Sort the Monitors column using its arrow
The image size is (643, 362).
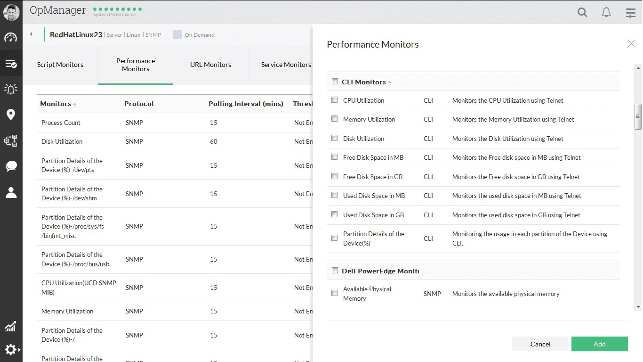[x=75, y=105]
